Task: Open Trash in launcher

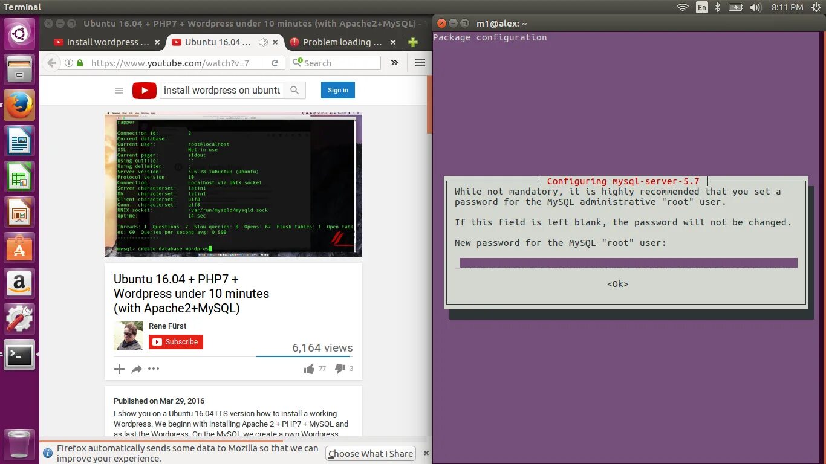Action: (x=20, y=443)
